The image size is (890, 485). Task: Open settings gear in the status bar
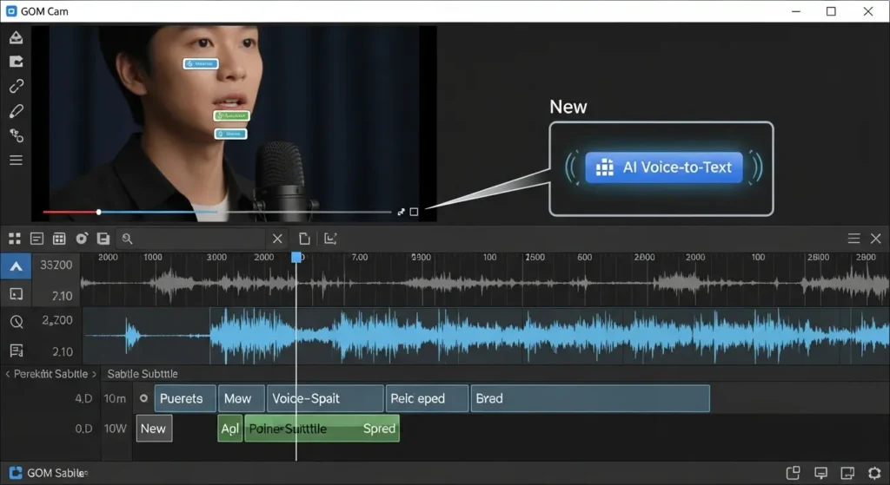(874, 473)
